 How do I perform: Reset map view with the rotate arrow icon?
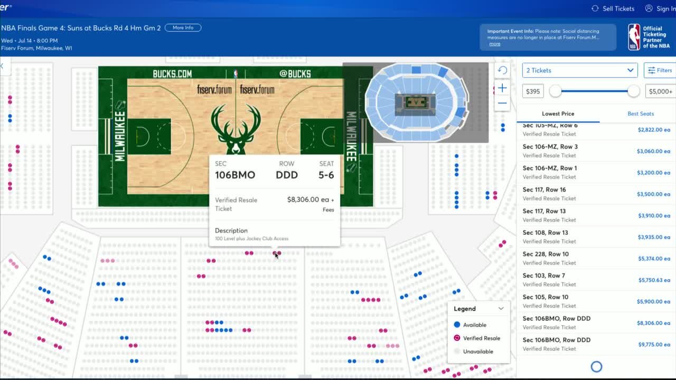(502, 70)
